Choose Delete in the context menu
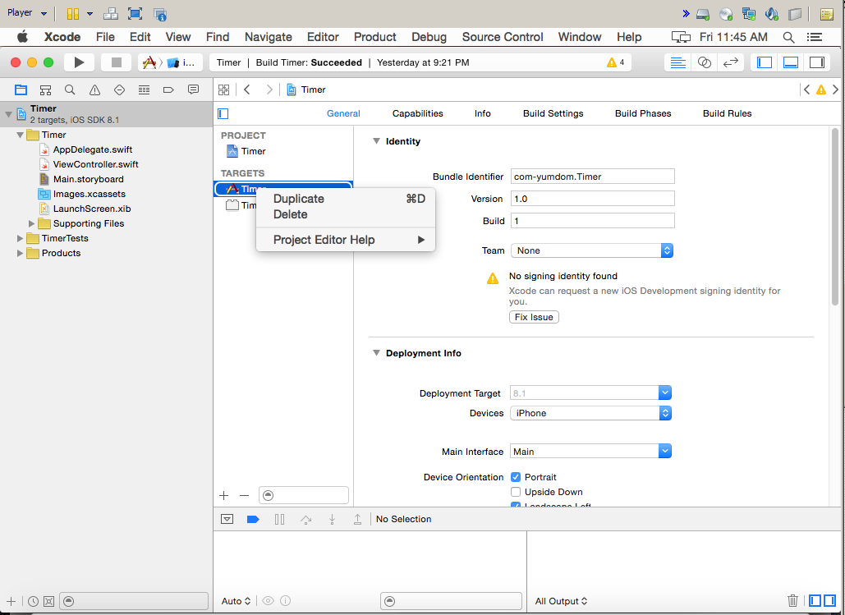The image size is (845, 615). pyautogui.click(x=346, y=214)
